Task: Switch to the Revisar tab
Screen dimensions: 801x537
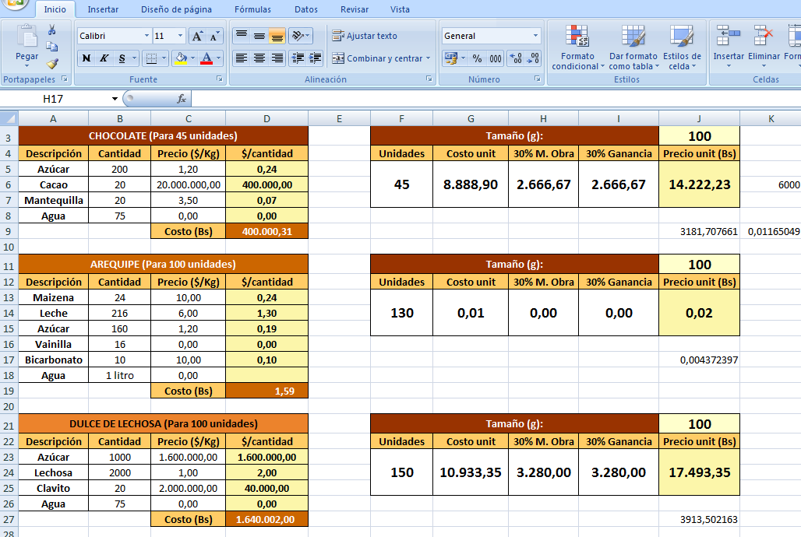Action: point(355,9)
